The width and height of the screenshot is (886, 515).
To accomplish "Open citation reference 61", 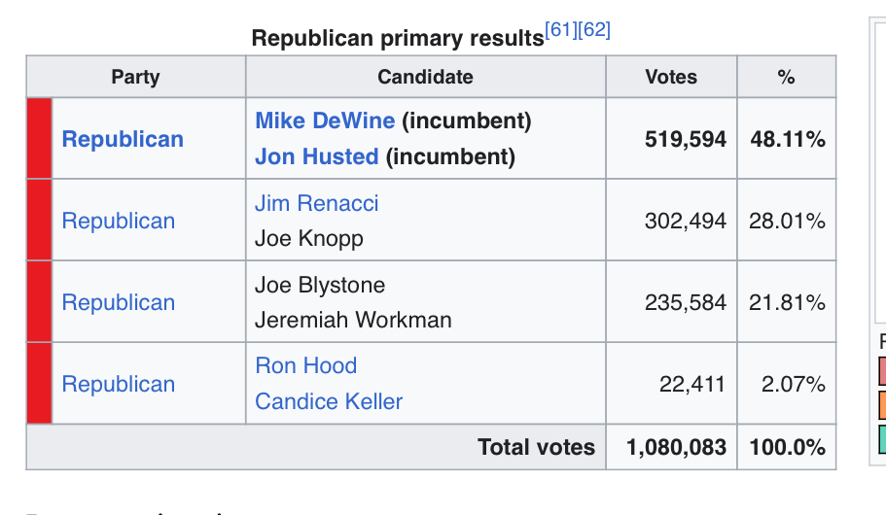I will pyautogui.click(x=561, y=30).
